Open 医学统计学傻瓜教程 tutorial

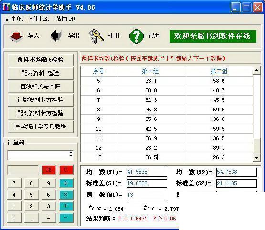41,127
